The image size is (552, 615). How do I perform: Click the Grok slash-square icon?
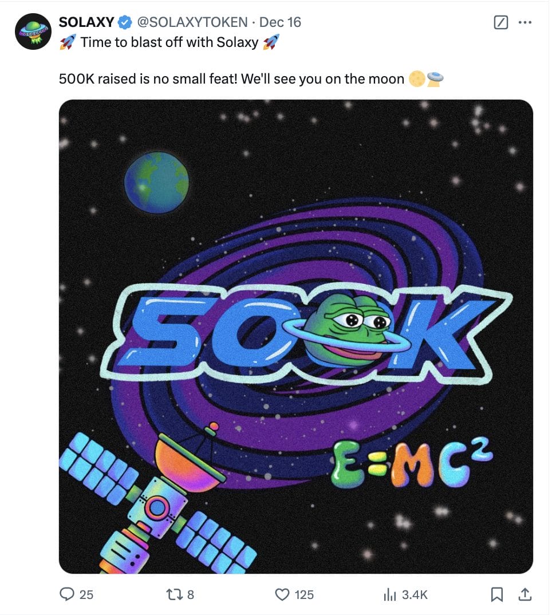500,22
